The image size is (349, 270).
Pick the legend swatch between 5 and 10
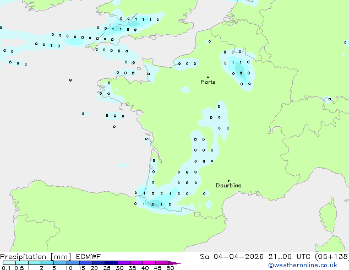[60, 263]
